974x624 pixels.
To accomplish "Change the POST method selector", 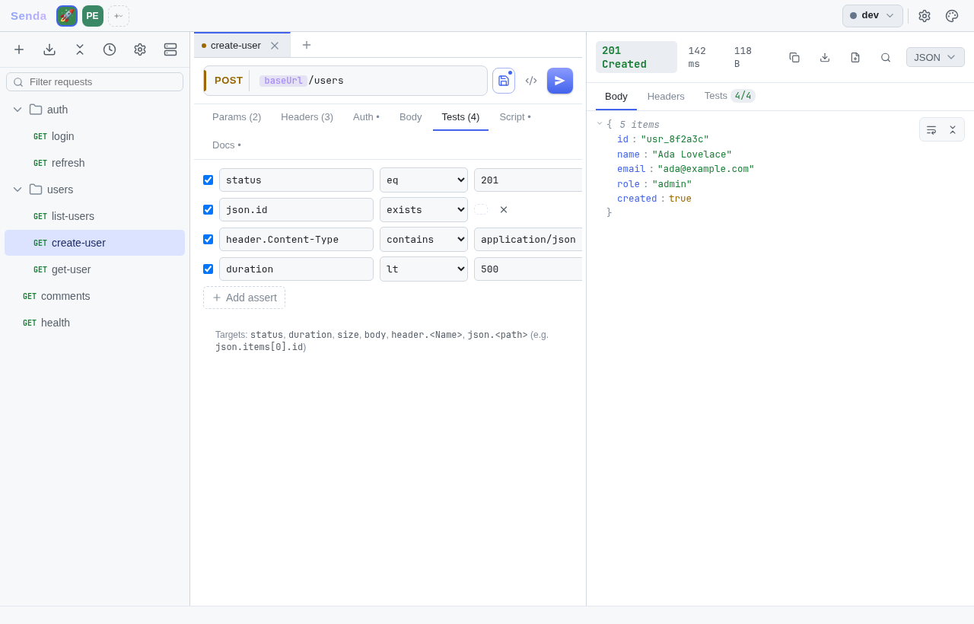I will pyautogui.click(x=228, y=81).
